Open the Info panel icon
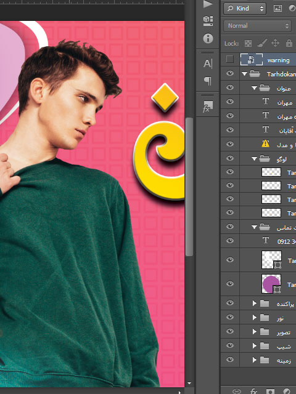This screenshot has width=296, height=394. coord(208,38)
